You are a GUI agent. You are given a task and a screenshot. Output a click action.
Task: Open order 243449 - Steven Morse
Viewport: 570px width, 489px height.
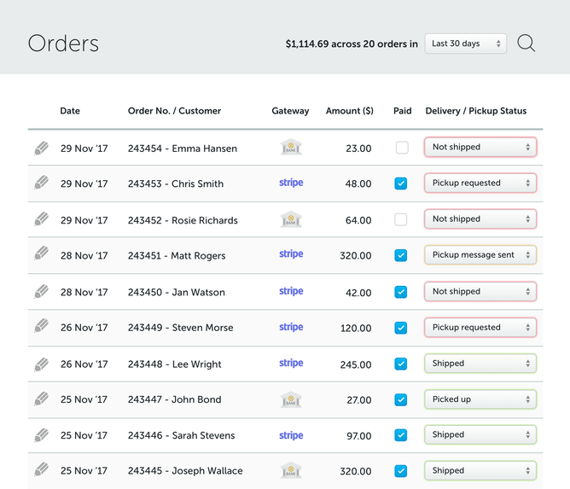tap(180, 328)
